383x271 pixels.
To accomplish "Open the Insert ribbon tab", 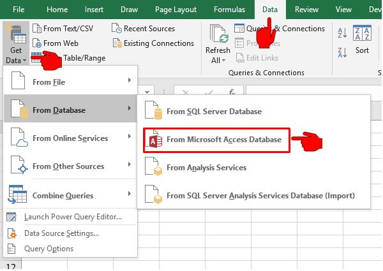I will pyautogui.click(x=94, y=10).
